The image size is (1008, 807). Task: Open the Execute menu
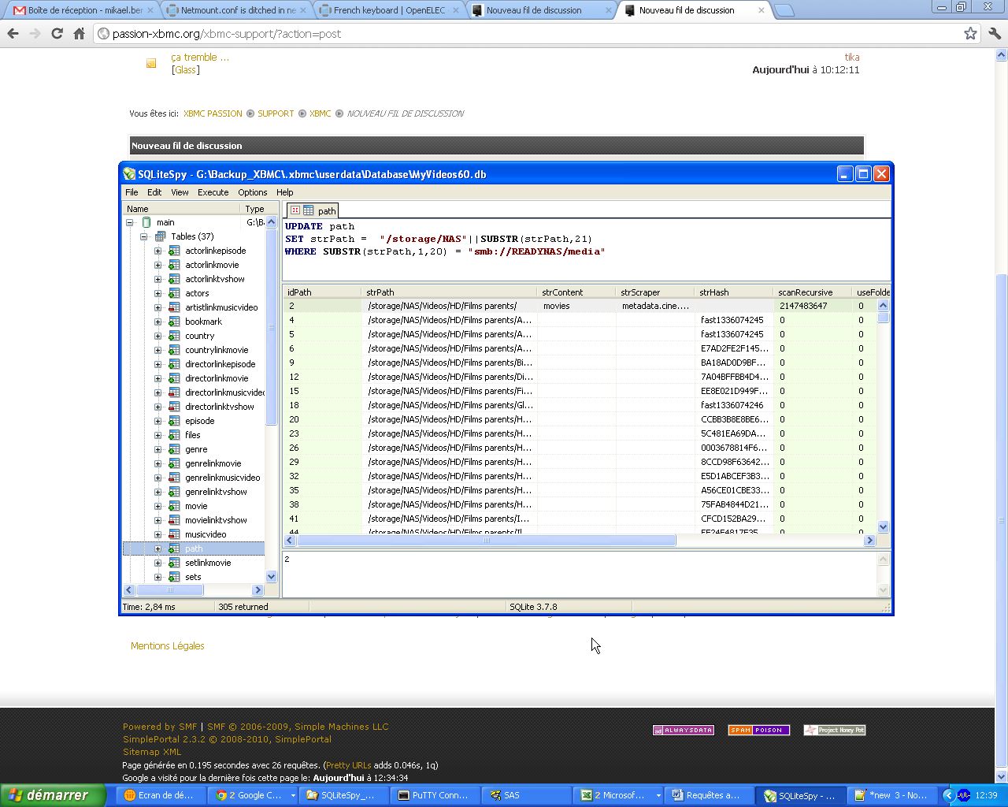[x=213, y=192]
